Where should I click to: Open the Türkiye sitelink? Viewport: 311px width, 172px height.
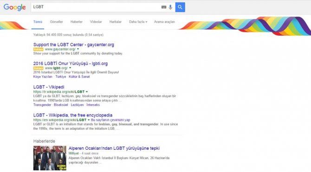pyautogui.click(x=61, y=76)
